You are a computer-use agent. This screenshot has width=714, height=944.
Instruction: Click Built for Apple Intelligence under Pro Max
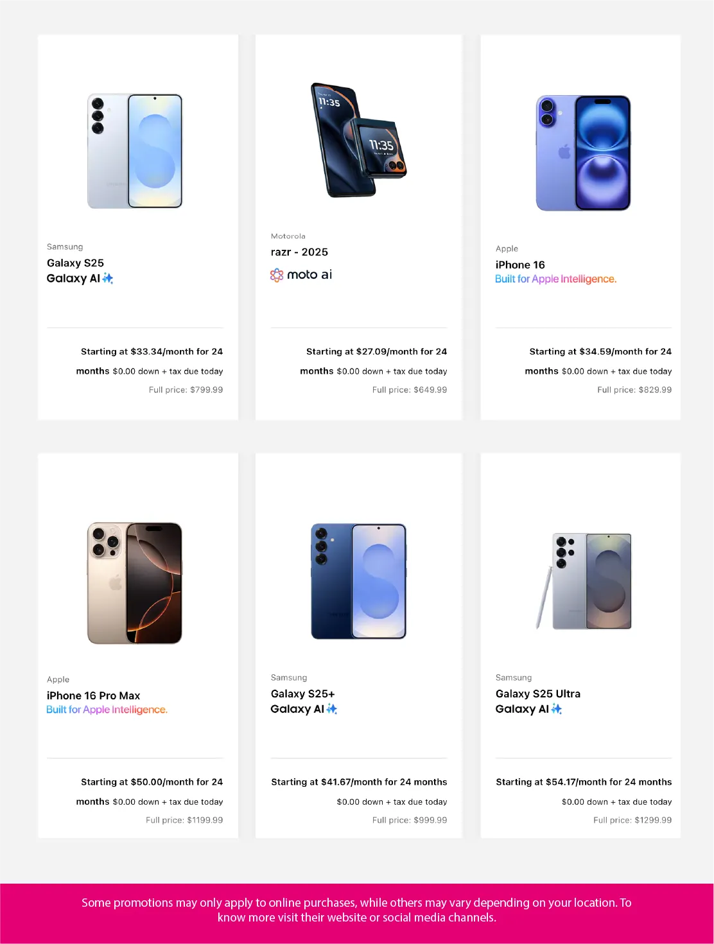(107, 710)
